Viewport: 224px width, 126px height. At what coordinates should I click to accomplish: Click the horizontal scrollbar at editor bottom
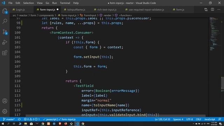pyautogui.click(x=115, y=116)
